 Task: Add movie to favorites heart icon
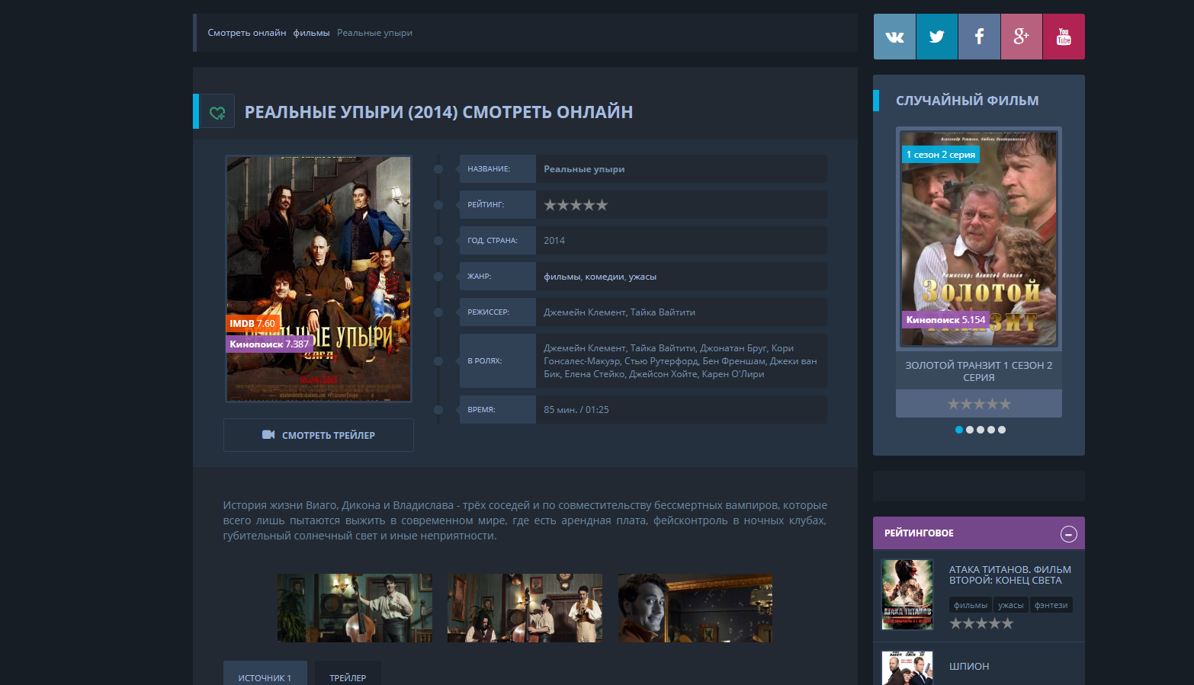(217, 112)
